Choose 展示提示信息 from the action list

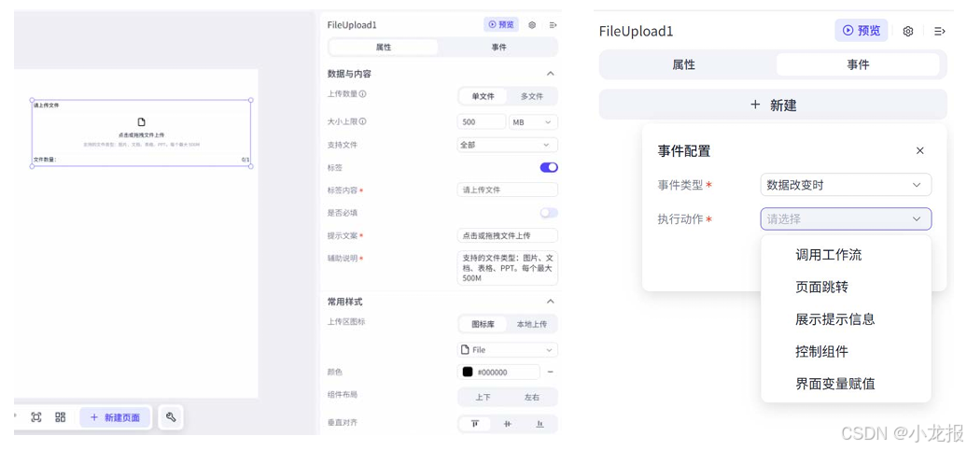click(x=835, y=318)
